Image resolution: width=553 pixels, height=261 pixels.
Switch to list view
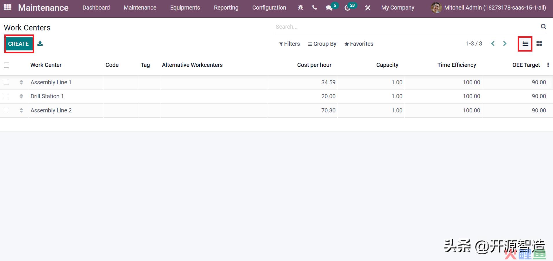coord(525,44)
